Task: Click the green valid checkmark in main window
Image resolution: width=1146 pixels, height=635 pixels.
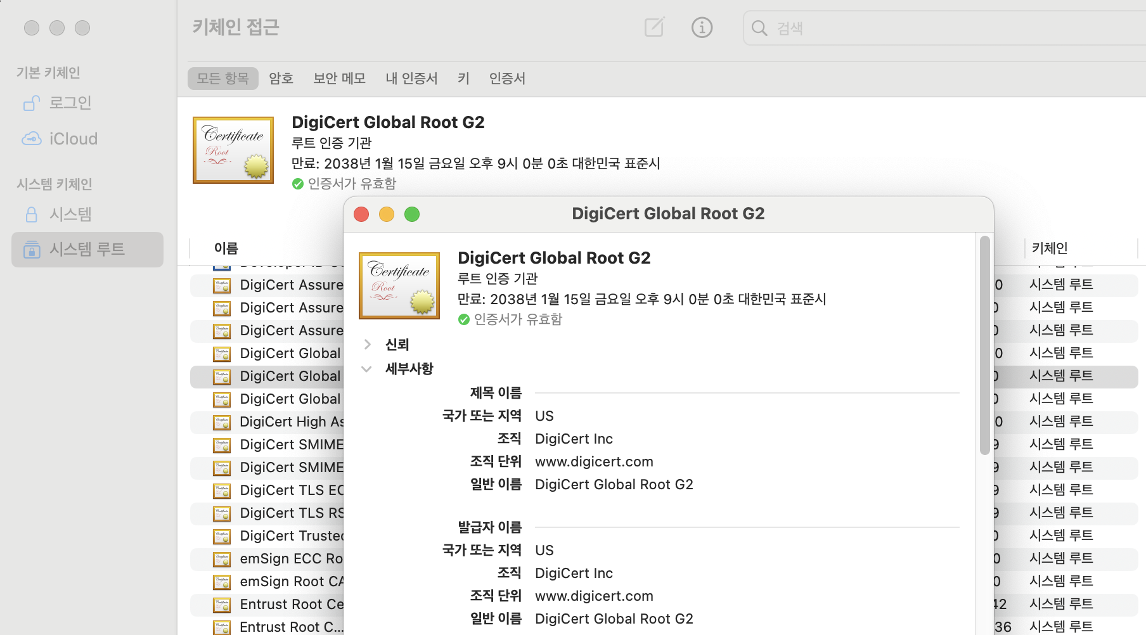Action: (298, 184)
